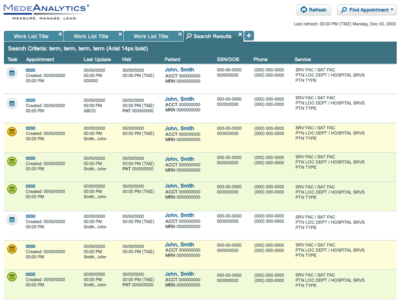Close the Search Results tab
This screenshot has height=306, width=405.
coord(240,34)
